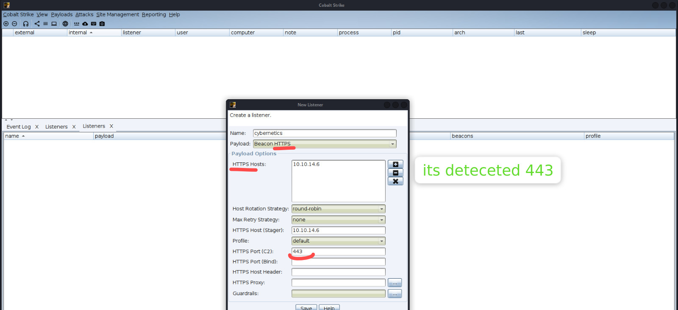Open keystrokes with keyboard icon
This screenshot has height=310, width=678.
click(94, 24)
